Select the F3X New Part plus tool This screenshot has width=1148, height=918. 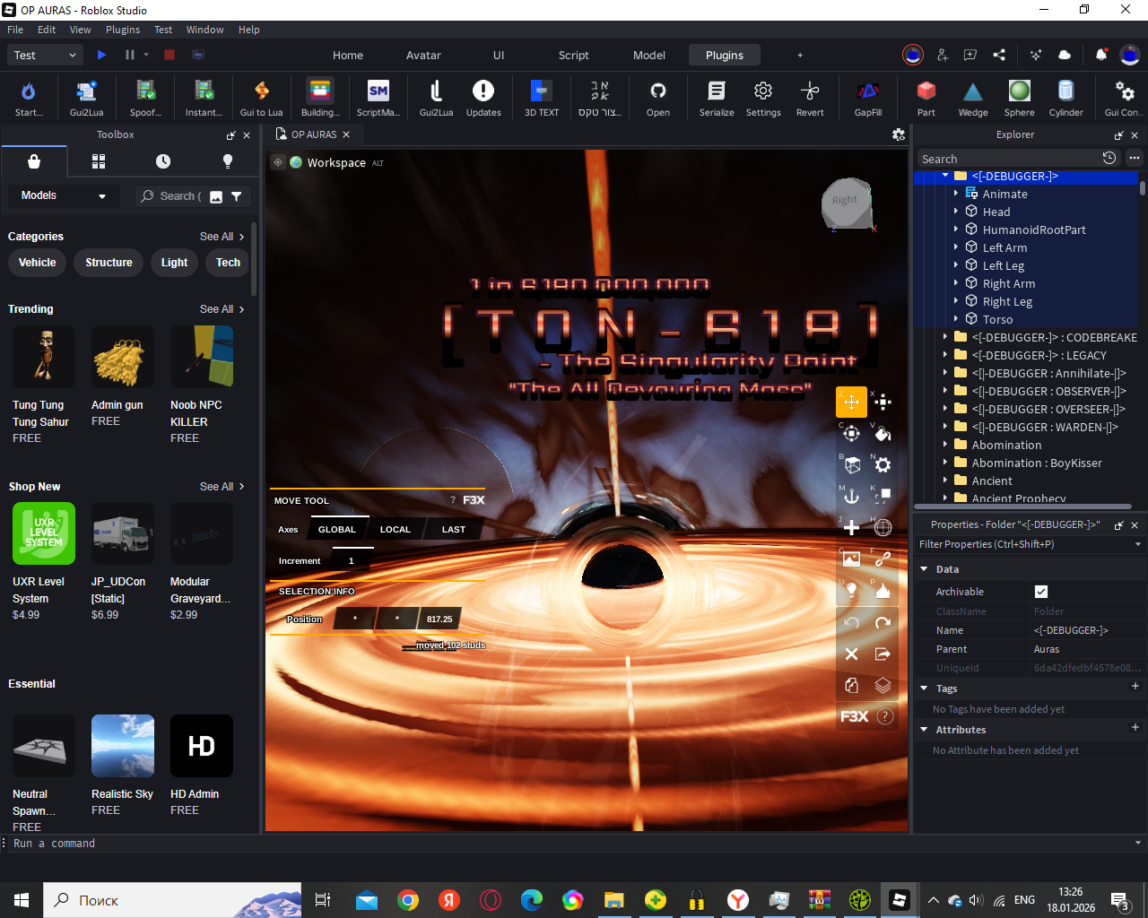tap(851, 528)
